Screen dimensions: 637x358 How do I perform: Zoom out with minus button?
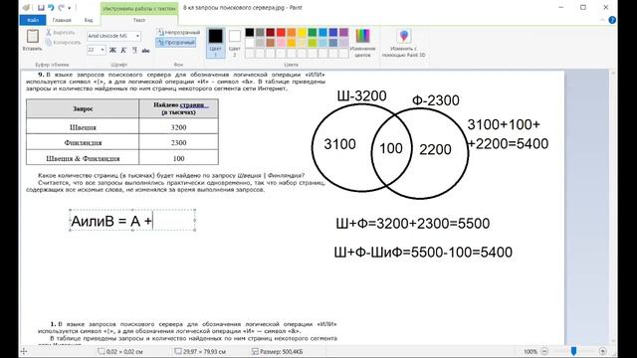click(x=544, y=351)
